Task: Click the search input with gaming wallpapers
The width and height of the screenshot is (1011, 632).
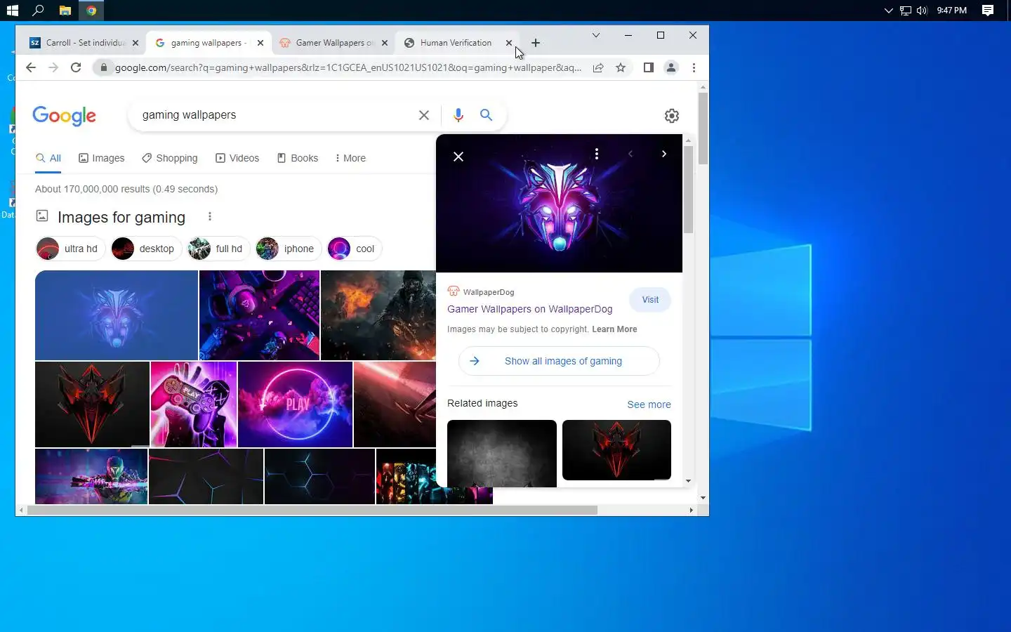Action: (274, 115)
